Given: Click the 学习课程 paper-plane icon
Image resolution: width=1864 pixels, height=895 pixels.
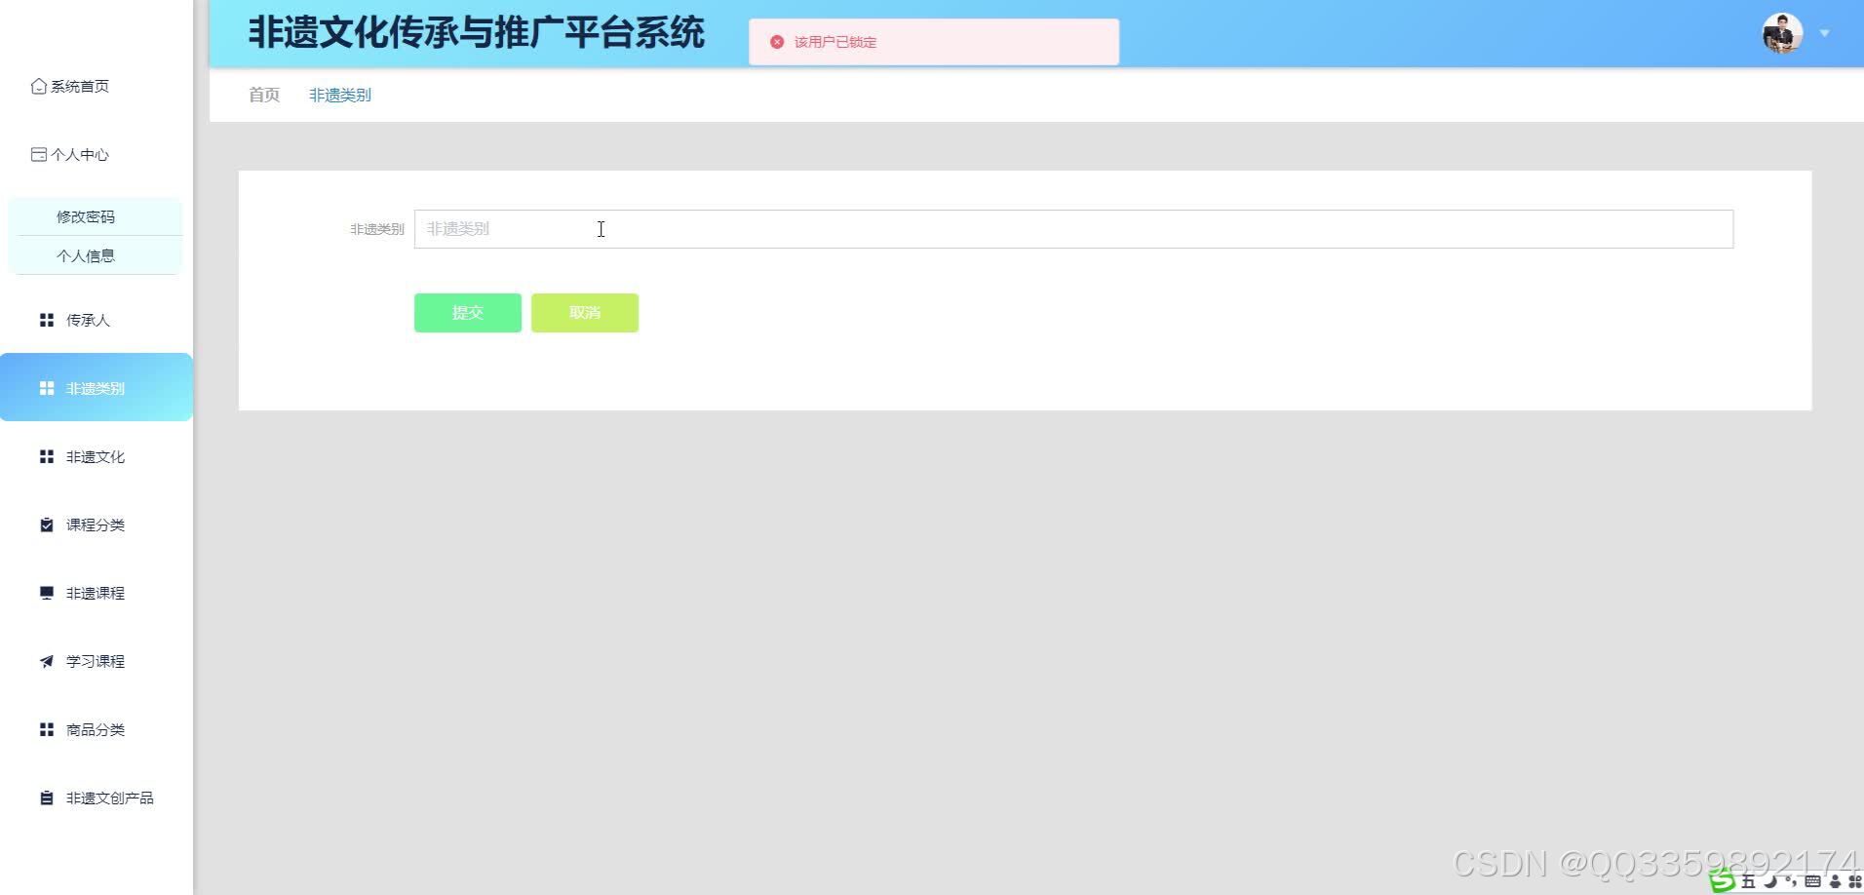Looking at the screenshot, I should [x=46, y=660].
